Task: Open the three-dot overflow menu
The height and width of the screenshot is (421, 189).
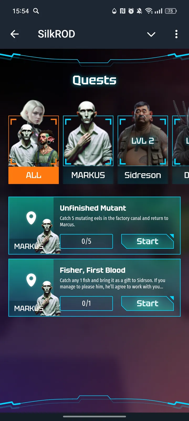Action: [x=176, y=34]
